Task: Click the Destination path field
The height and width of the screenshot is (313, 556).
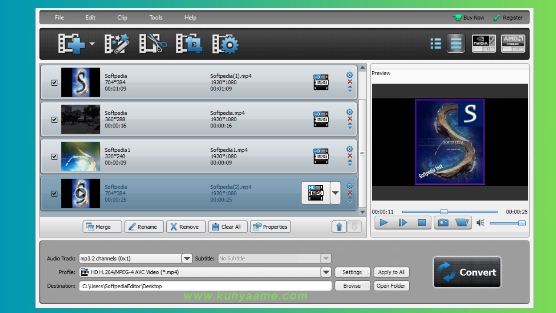Action: tap(205, 286)
